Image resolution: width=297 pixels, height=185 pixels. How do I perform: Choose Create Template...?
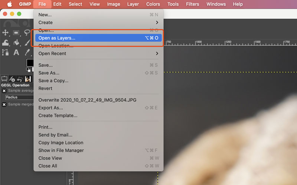pyautogui.click(x=98, y=116)
